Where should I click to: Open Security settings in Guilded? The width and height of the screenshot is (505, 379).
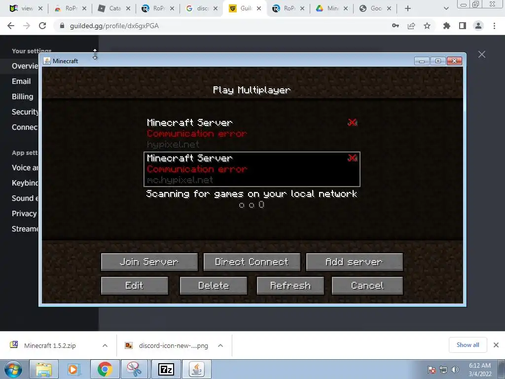(24, 112)
